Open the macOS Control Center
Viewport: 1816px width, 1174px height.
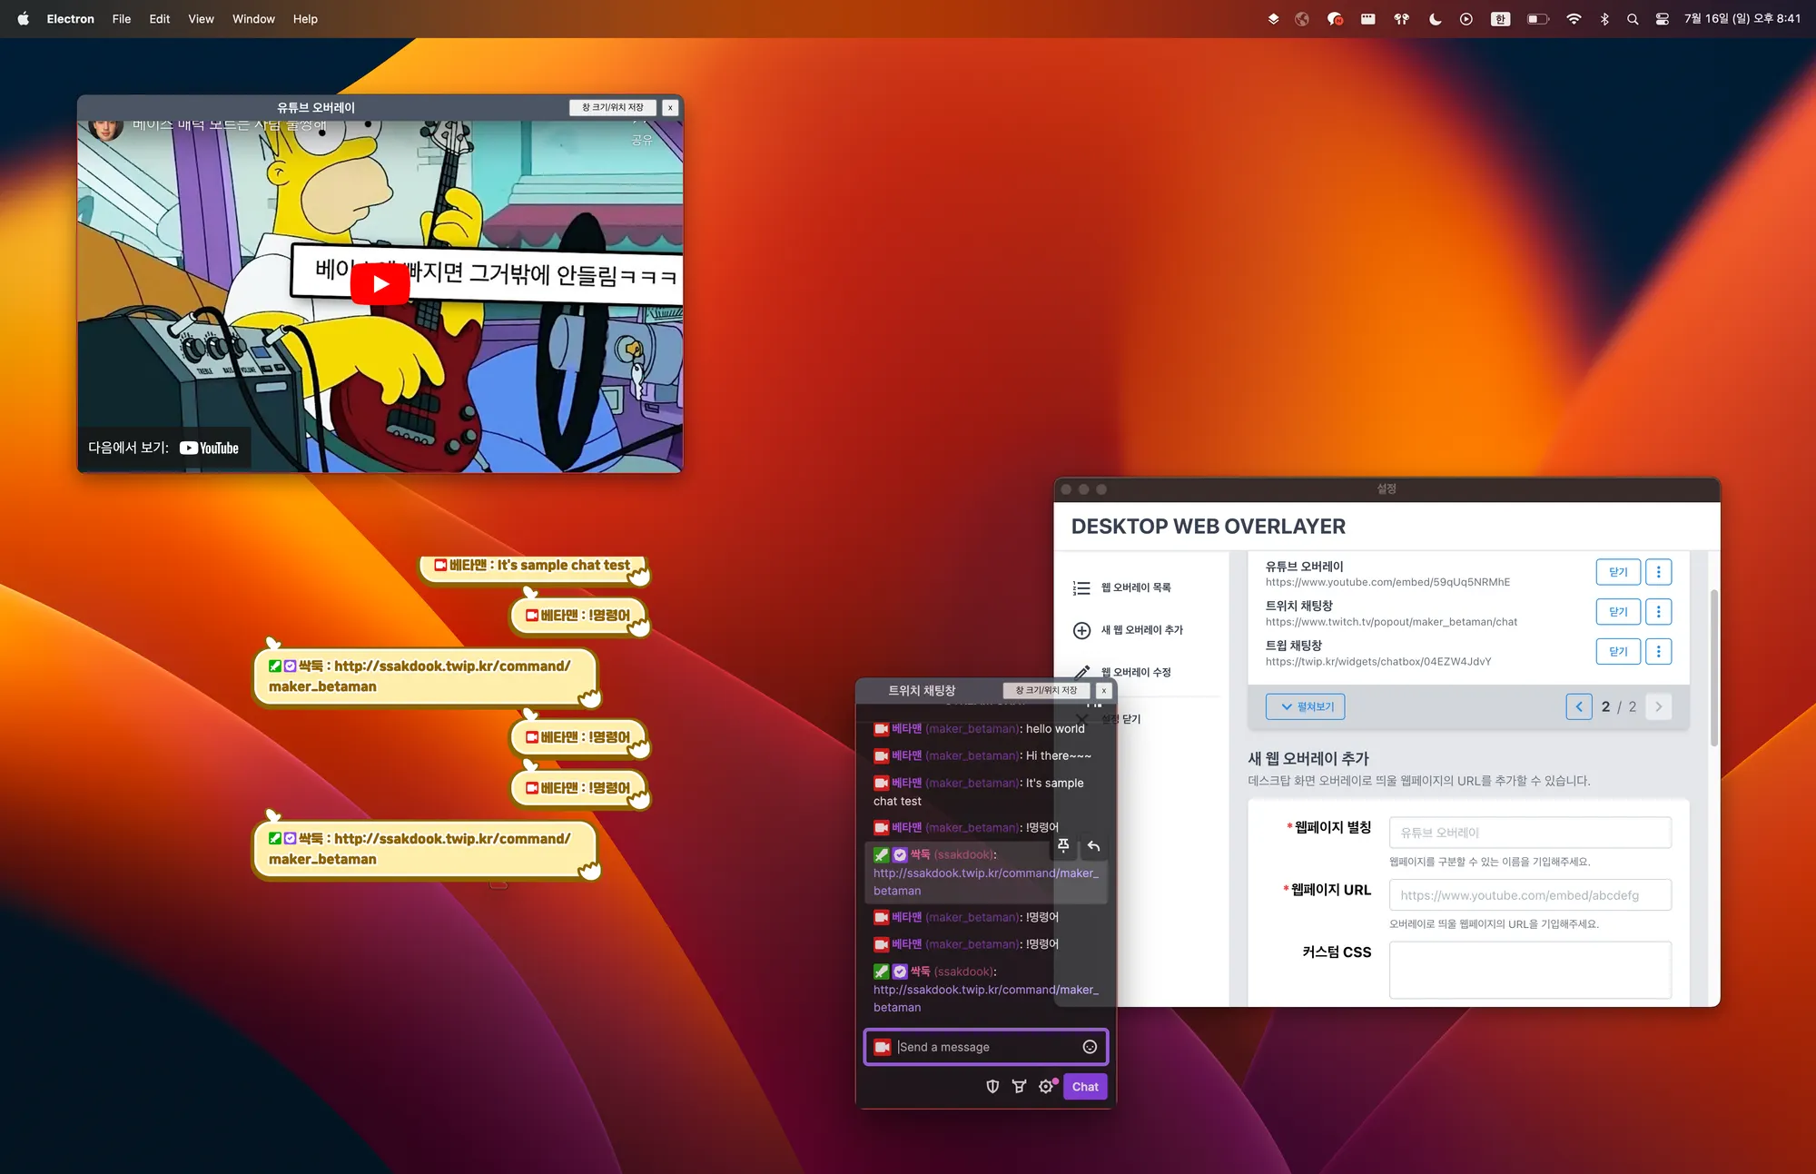(x=1662, y=19)
